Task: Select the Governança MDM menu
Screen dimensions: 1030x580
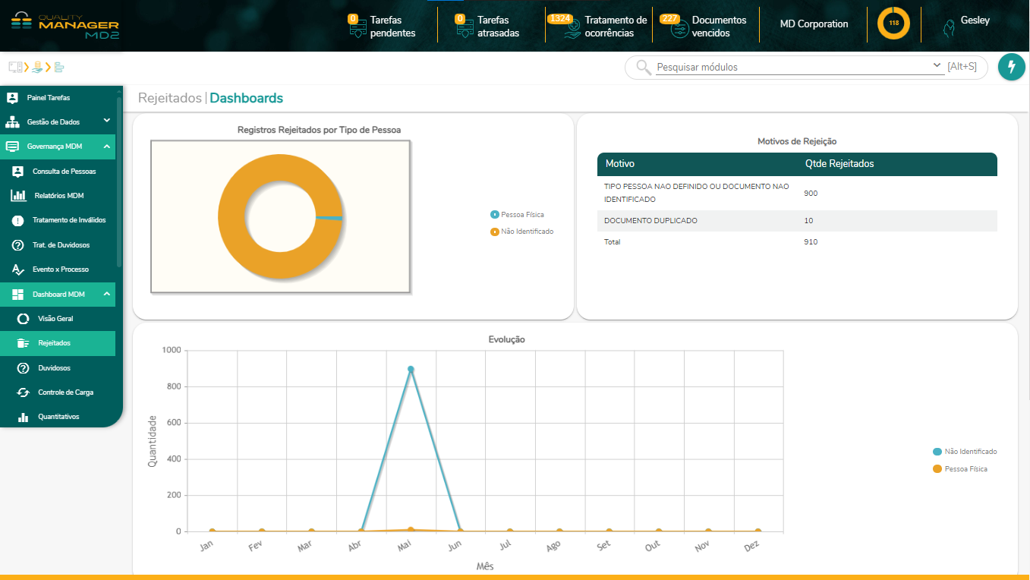Action: (x=58, y=147)
